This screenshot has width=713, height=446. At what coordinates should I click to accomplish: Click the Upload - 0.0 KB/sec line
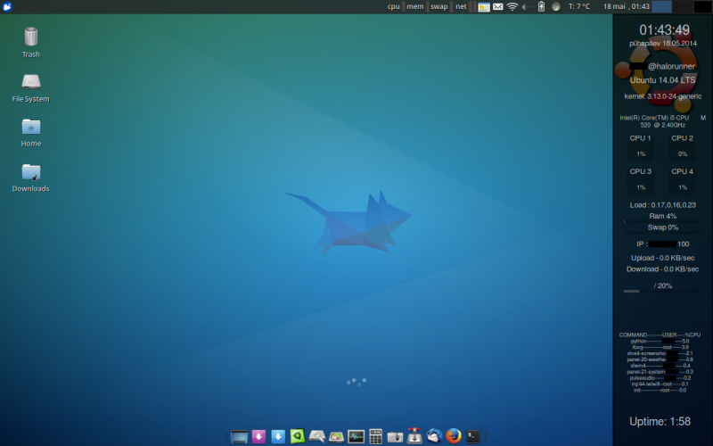[662, 258]
